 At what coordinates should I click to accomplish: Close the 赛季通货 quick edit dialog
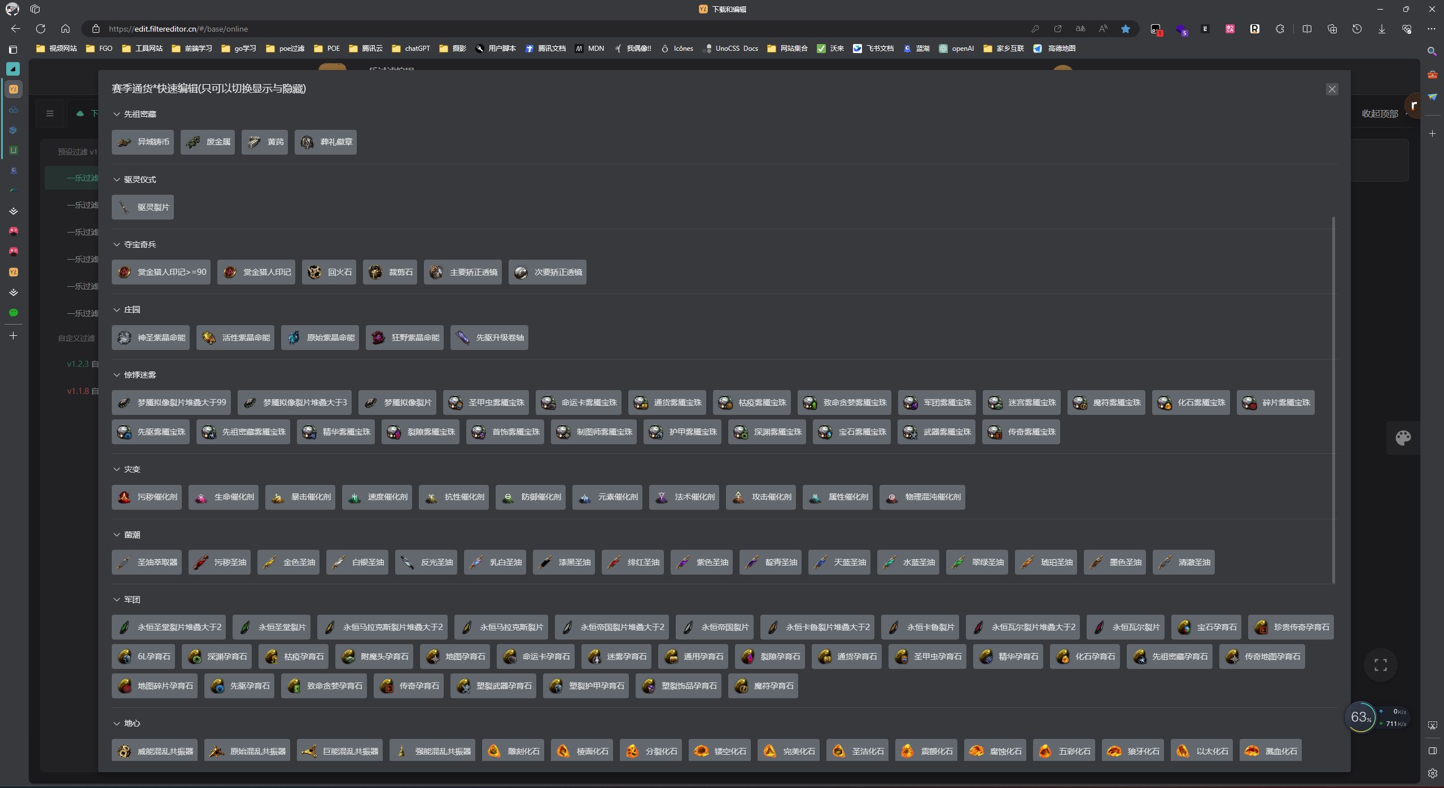click(x=1332, y=89)
